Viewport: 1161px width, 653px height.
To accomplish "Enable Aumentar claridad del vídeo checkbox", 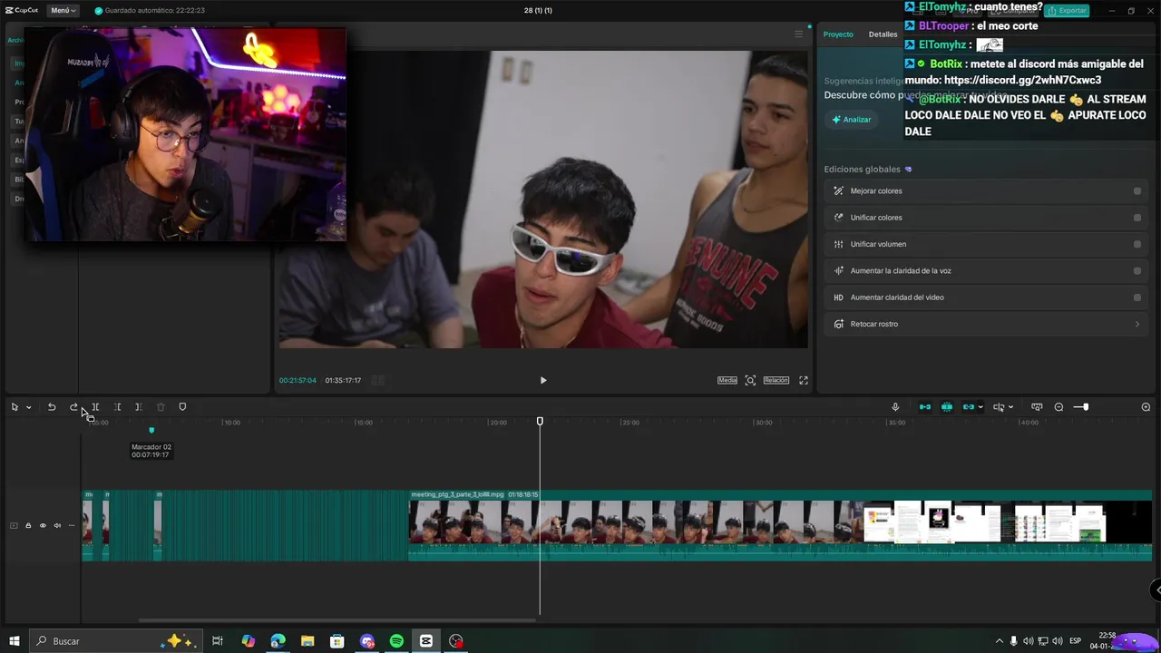I will tap(1137, 297).
